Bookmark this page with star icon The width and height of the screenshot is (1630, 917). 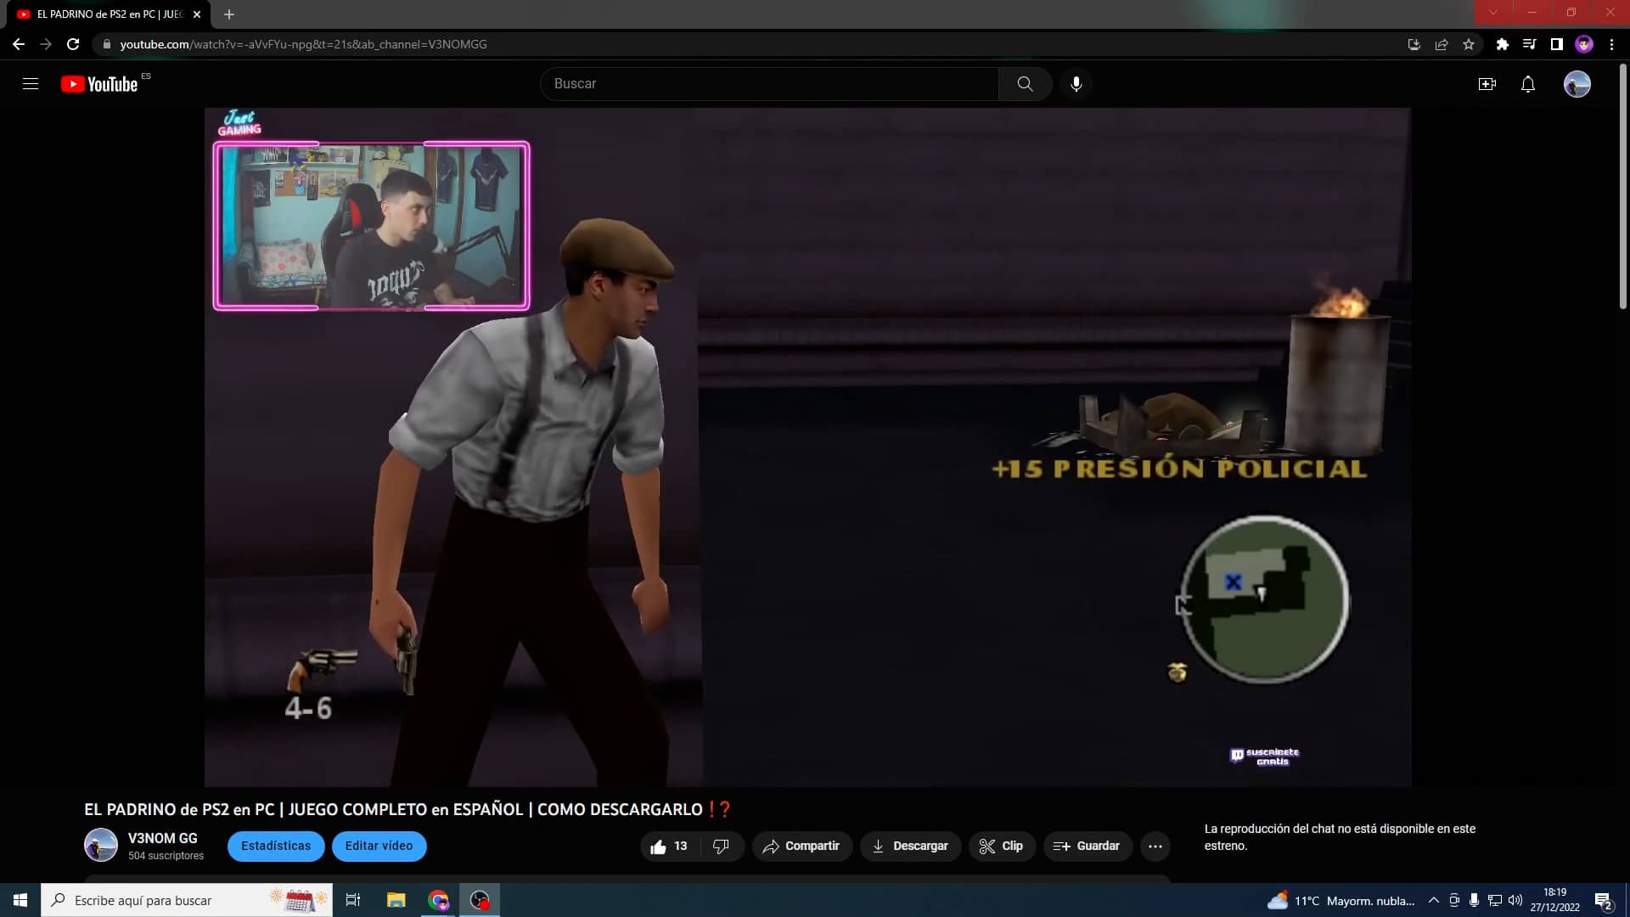click(1469, 44)
